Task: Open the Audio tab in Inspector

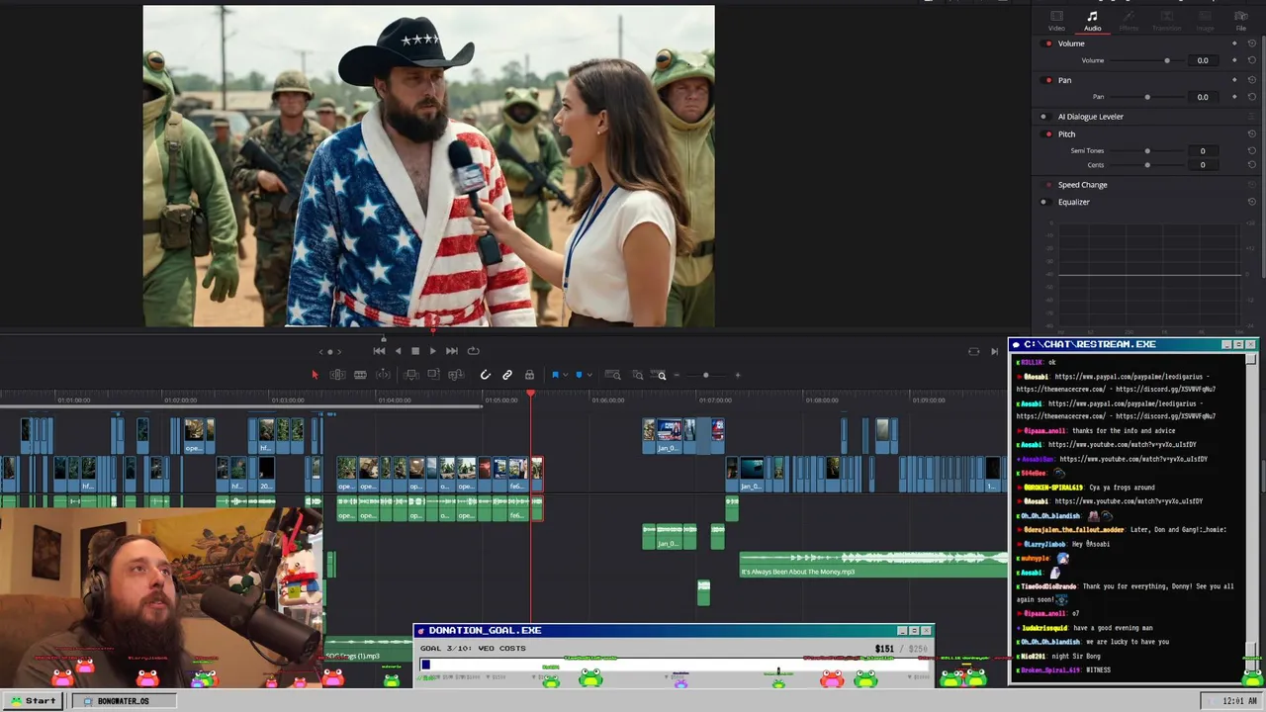Action: [1092, 21]
